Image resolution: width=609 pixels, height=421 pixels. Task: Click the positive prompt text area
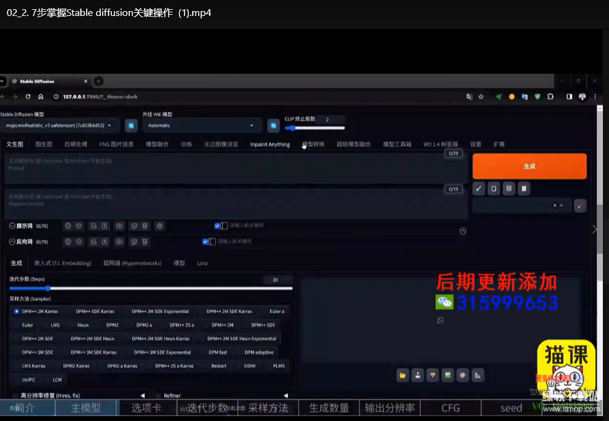tap(236, 168)
